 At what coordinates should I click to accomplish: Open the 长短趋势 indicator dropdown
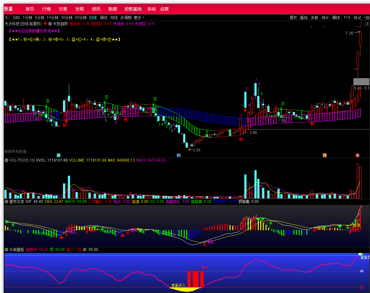(50, 24)
